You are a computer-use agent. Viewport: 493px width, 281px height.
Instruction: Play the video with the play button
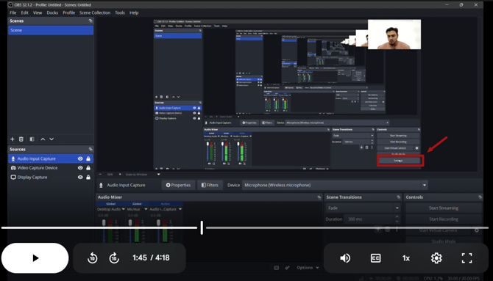(35, 258)
